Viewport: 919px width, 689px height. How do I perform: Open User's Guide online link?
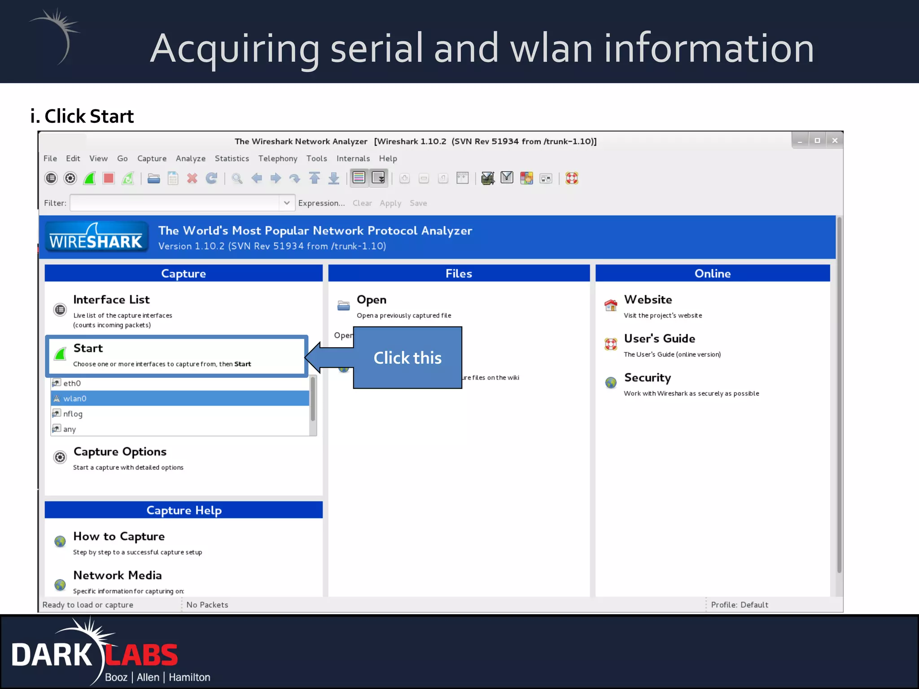(x=660, y=339)
